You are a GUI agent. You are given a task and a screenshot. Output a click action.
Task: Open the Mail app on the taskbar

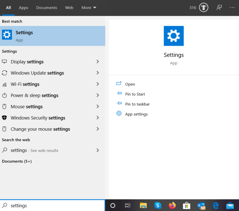tap(230, 205)
